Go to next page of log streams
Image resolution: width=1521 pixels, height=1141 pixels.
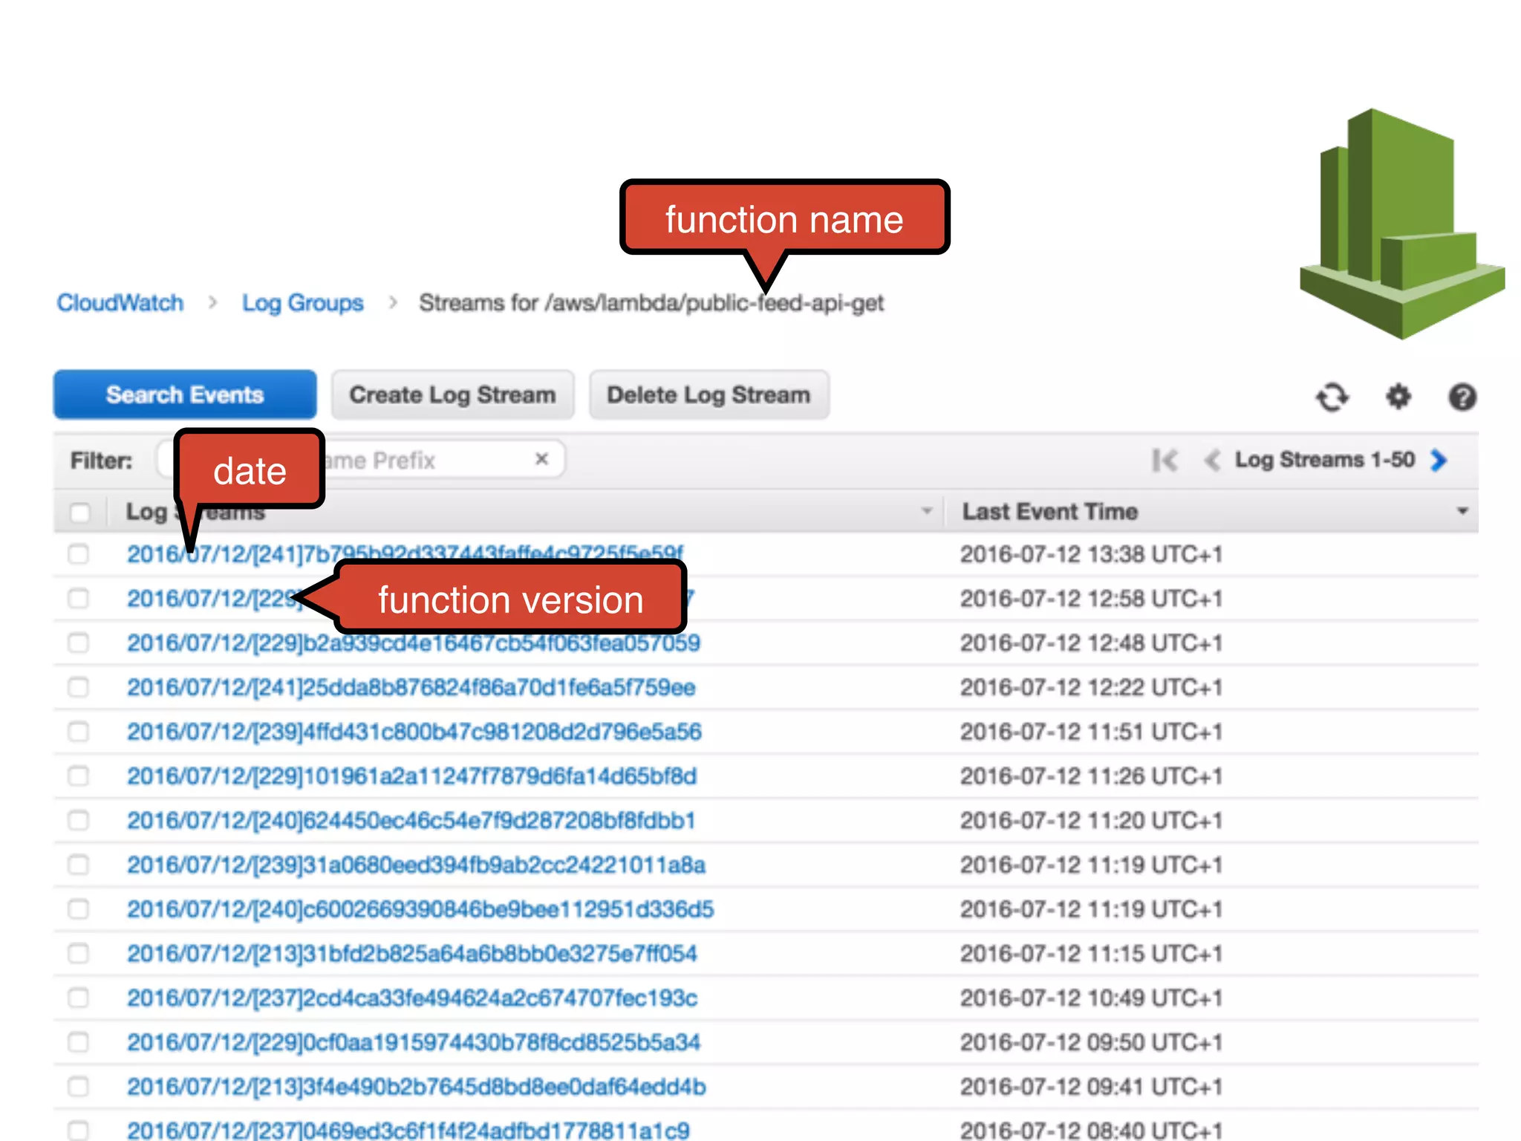(1439, 461)
